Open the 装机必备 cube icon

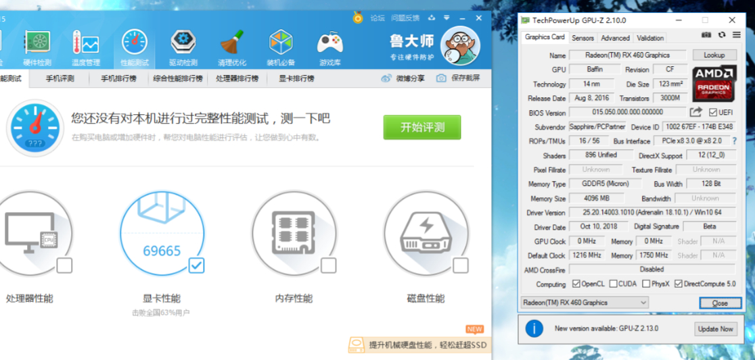281,43
